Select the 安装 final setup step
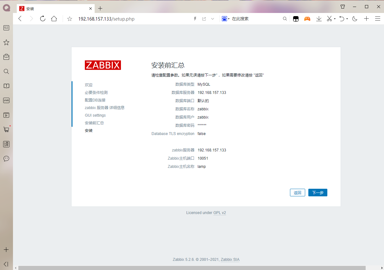This screenshot has height=270, width=384. [89, 131]
